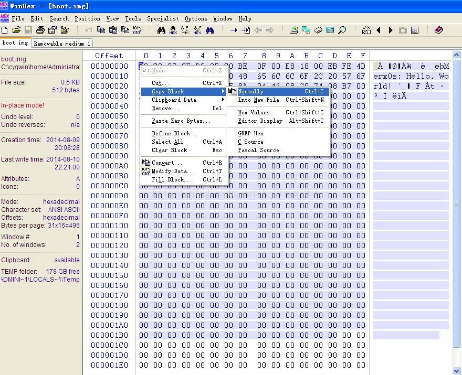Viewport: 462px width, 375px height.
Task: Click the black right triangle toolbar icon
Action: point(391,30)
